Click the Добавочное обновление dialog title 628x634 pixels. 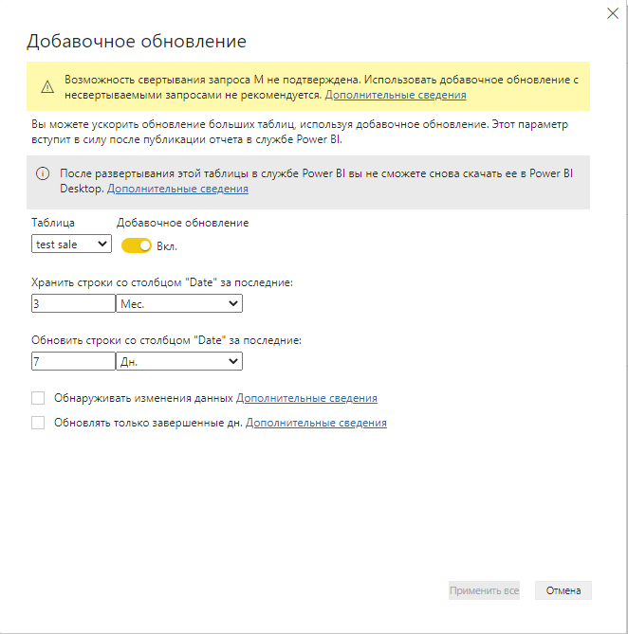137,42
